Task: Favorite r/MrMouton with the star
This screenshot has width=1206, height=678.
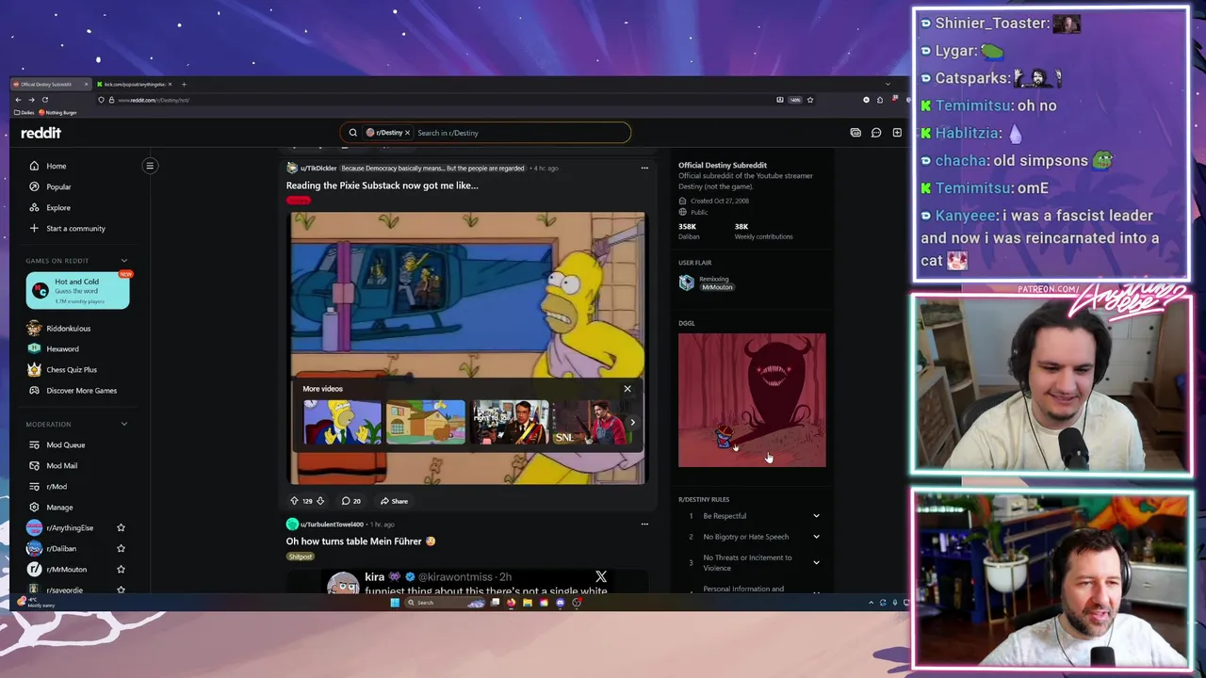Action: [121, 569]
